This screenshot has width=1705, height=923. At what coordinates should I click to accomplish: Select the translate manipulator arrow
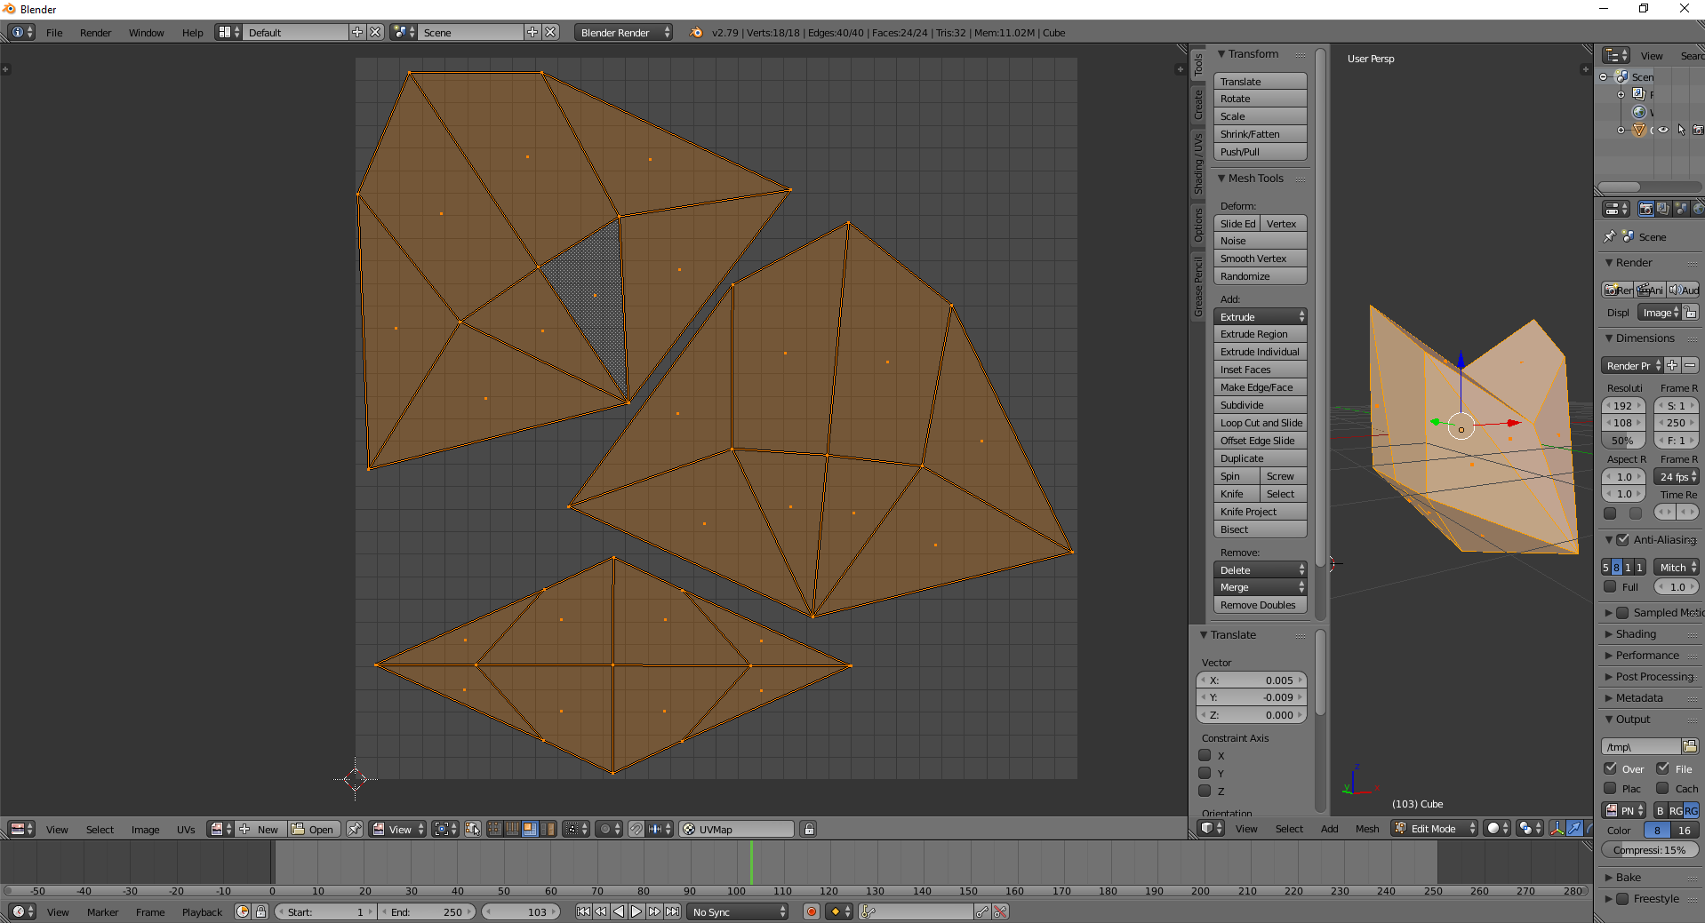click(x=1574, y=828)
